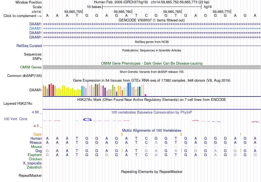Click the 'Mouse' species label

(36, 147)
